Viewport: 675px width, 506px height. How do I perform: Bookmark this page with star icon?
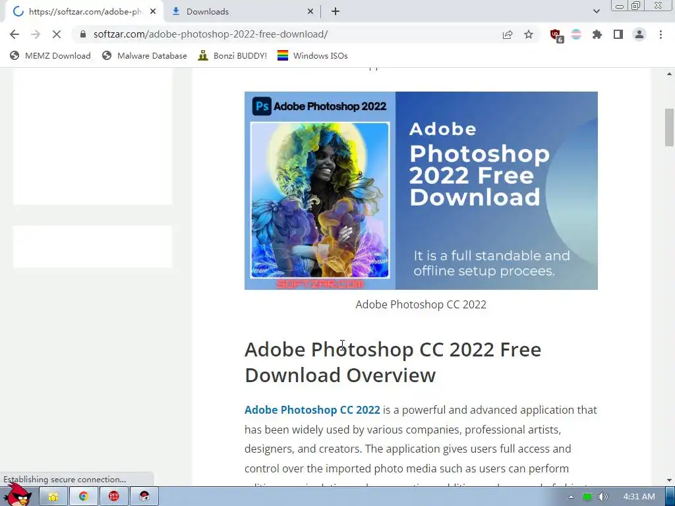point(529,34)
